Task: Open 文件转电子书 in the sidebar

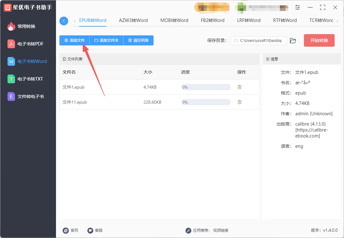Action: click(26, 96)
